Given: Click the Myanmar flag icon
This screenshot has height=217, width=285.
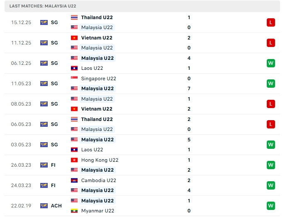Looking at the screenshot, I should pos(74,211).
